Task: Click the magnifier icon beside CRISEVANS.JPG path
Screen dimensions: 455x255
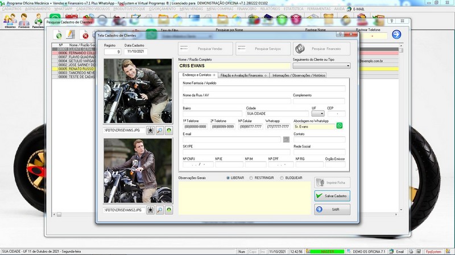Action: (x=159, y=130)
